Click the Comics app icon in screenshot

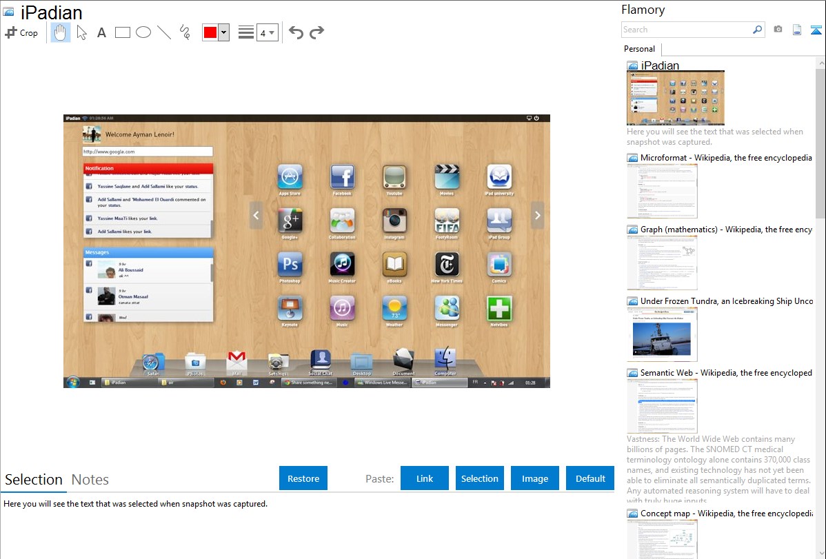pos(499,265)
